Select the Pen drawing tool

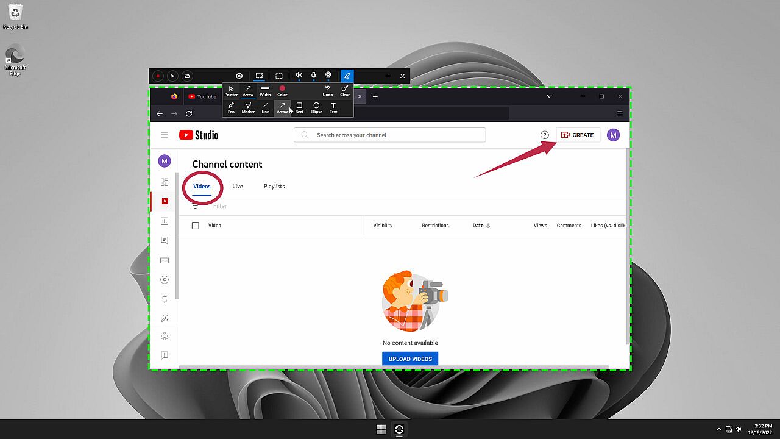click(231, 108)
